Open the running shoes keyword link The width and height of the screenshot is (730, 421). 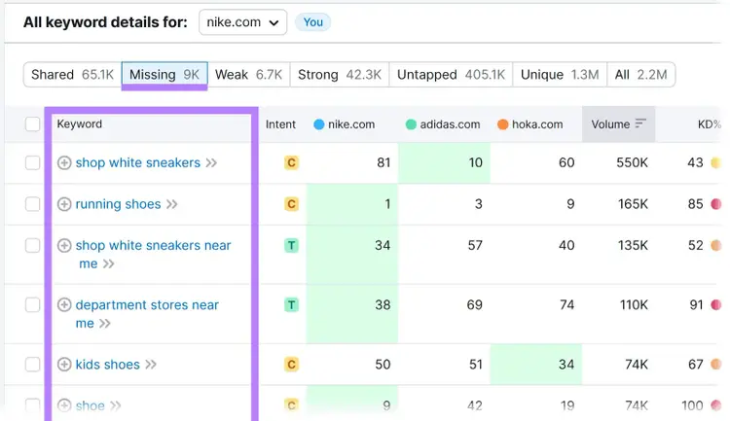[x=118, y=204]
